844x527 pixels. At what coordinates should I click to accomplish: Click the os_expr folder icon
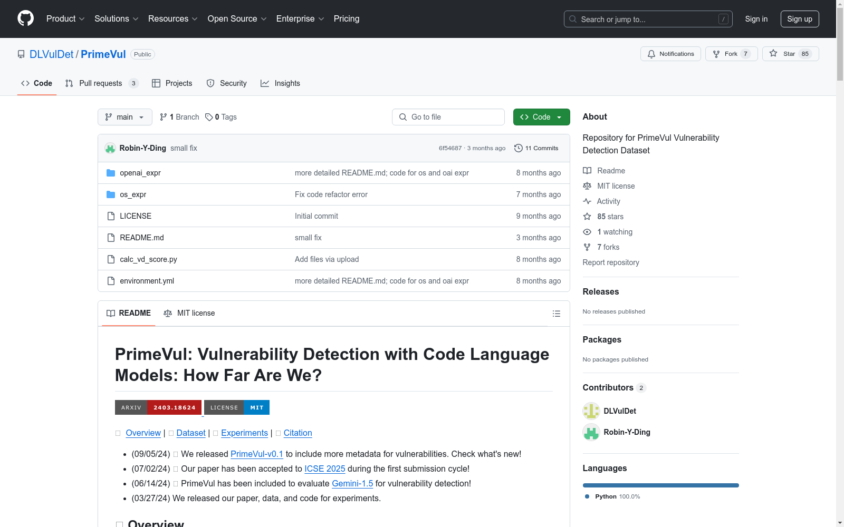(x=111, y=194)
